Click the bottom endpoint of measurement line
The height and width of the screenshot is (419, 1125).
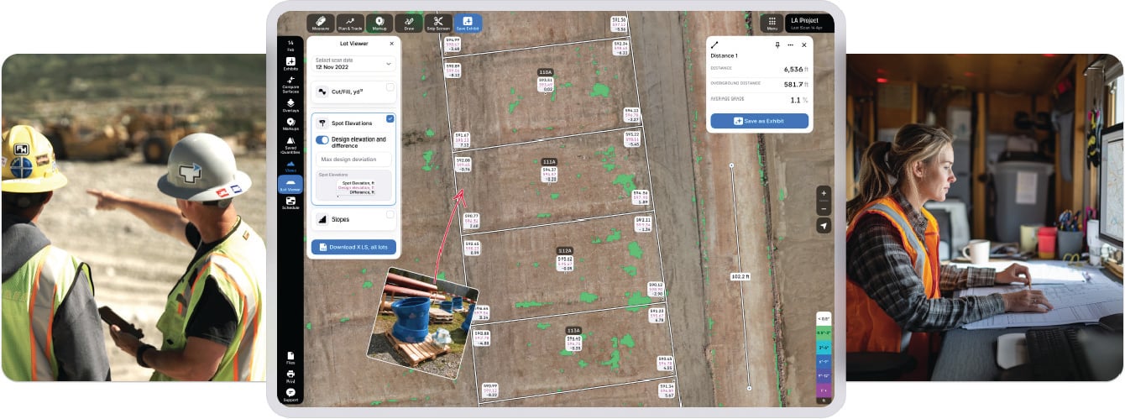[750, 388]
